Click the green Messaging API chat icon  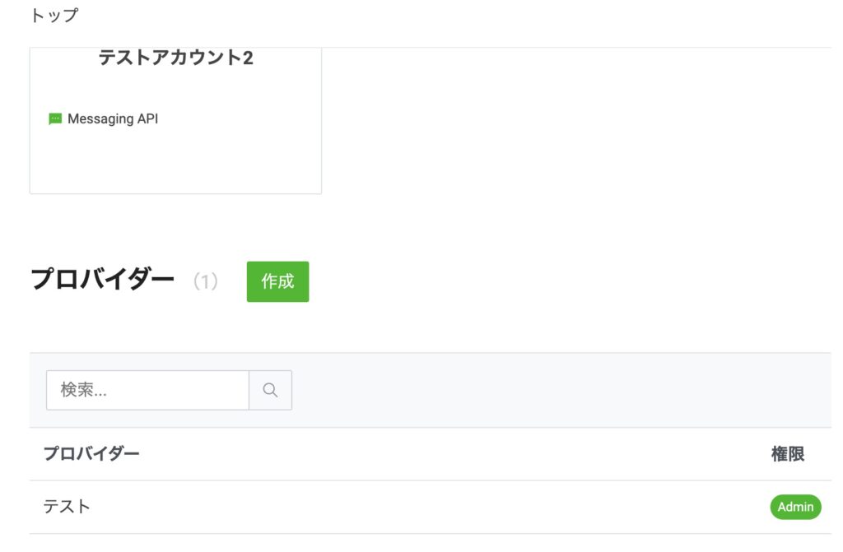click(55, 118)
